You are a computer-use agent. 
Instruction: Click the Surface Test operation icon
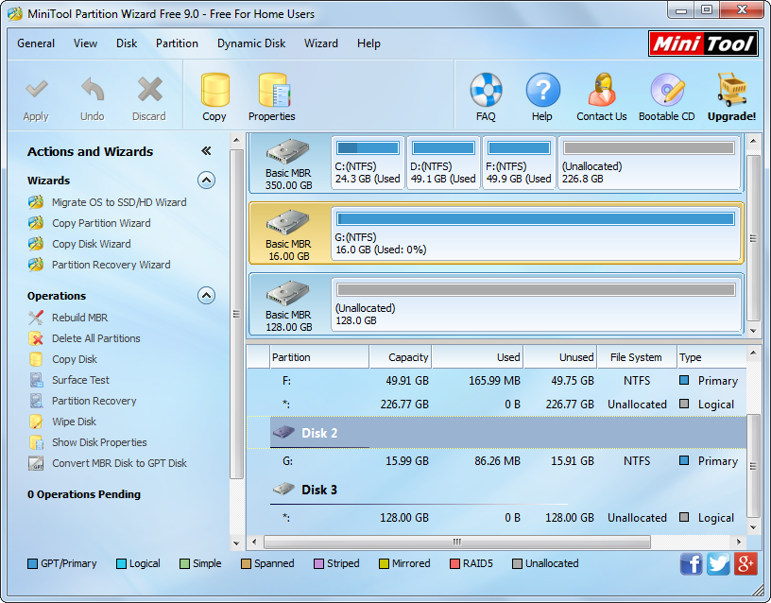36,380
